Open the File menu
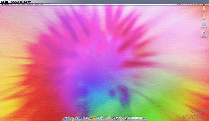Viewport: 209px width, 121px height. pos(11,5)
